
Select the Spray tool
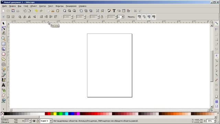pos(3,90)
